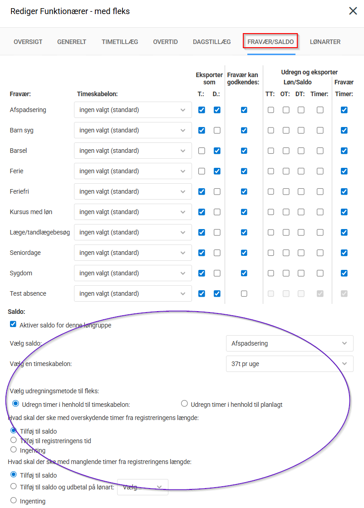This screenshot has height=508, width=364.
Task: Select the OVERTID tab
Action: pyautogui.click(x=165, y=42)
